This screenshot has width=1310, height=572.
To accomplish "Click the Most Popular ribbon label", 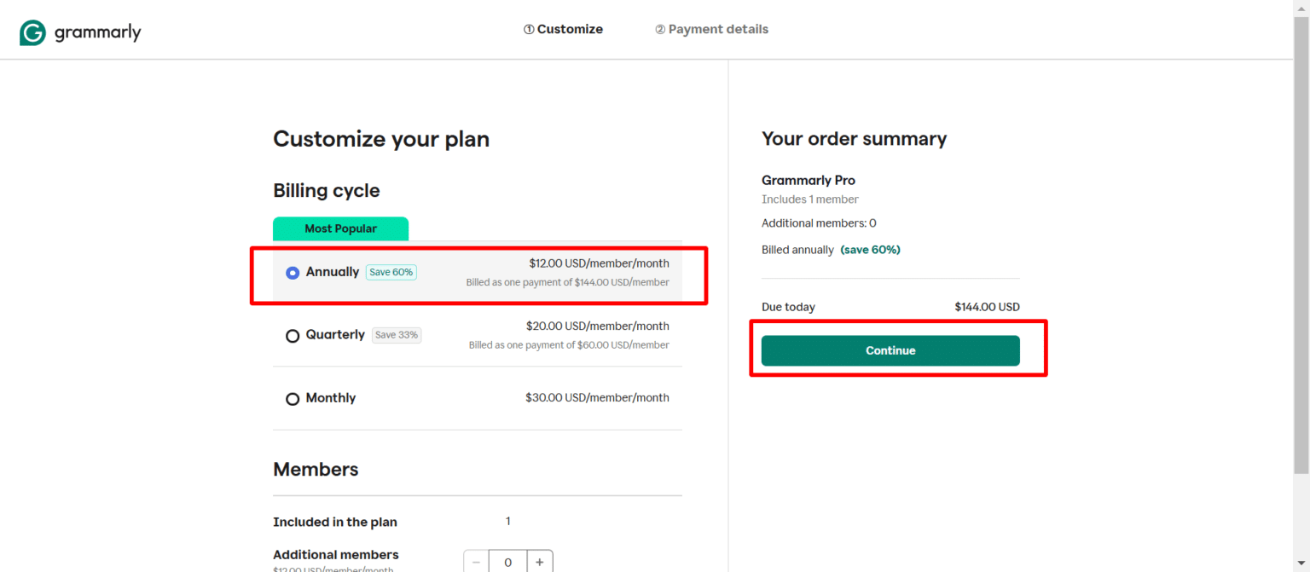I will pos(340,228).
